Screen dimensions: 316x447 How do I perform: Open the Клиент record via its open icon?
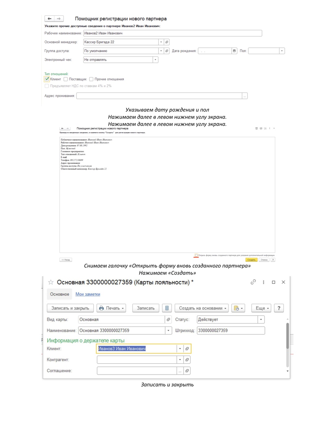tap(187, 349)
